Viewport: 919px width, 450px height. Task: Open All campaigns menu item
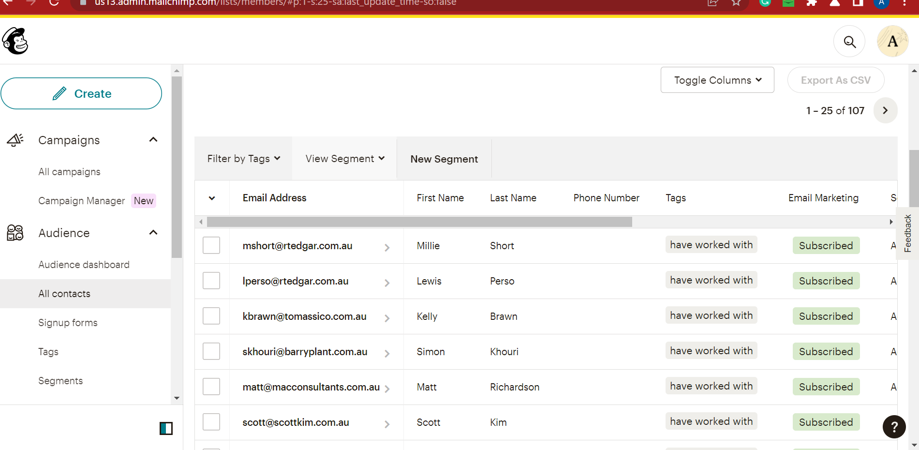tap(70, 172)
